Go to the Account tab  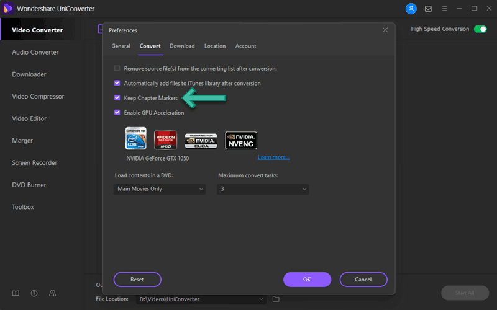pyautogui.click(x=245, y=46)
